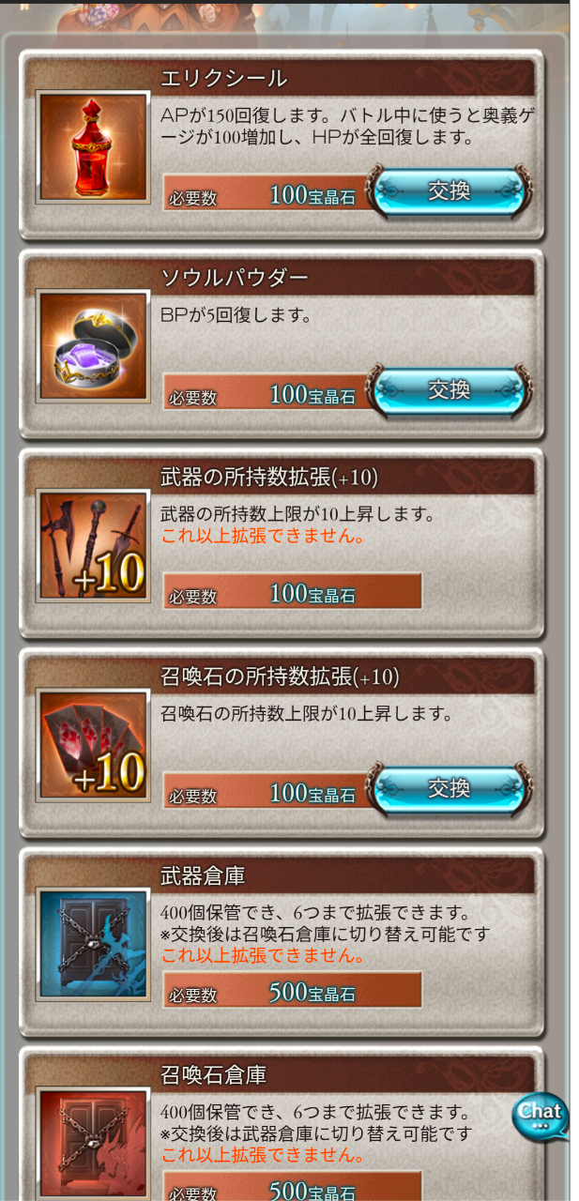Tap the 100宝晶石 cost bar for weapon expansion
The width and height of the screenshot is (579, 1201).
click(x=292, y=592)
